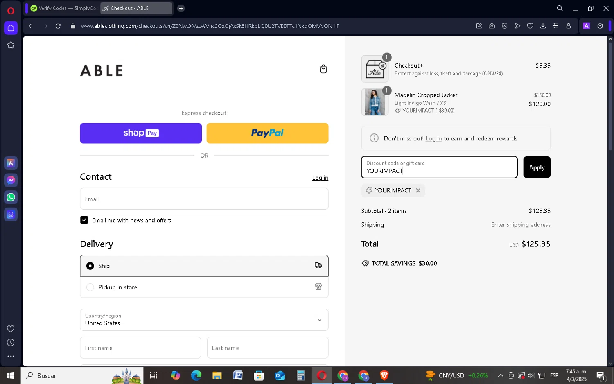Viewport: 614px width, 384px height.
Task: Open Word from the taskbar
Action: pos(238,375)
